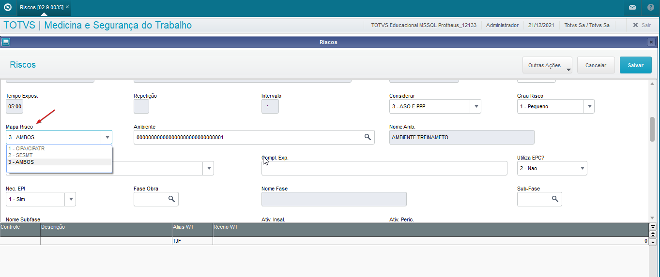Image resolution: width=660 pixels, height=277 pixels.
Task: Open the Nec. EPI dropdown
Action: point(70,199)
